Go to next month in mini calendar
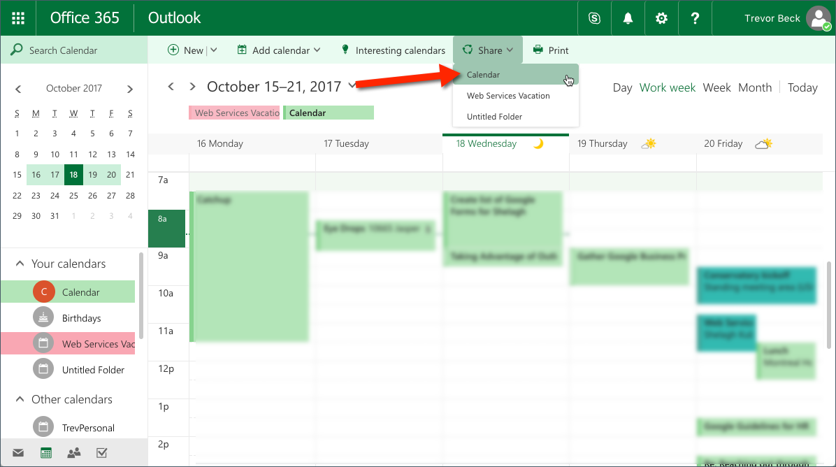The image size is (836, 467). 129,89
